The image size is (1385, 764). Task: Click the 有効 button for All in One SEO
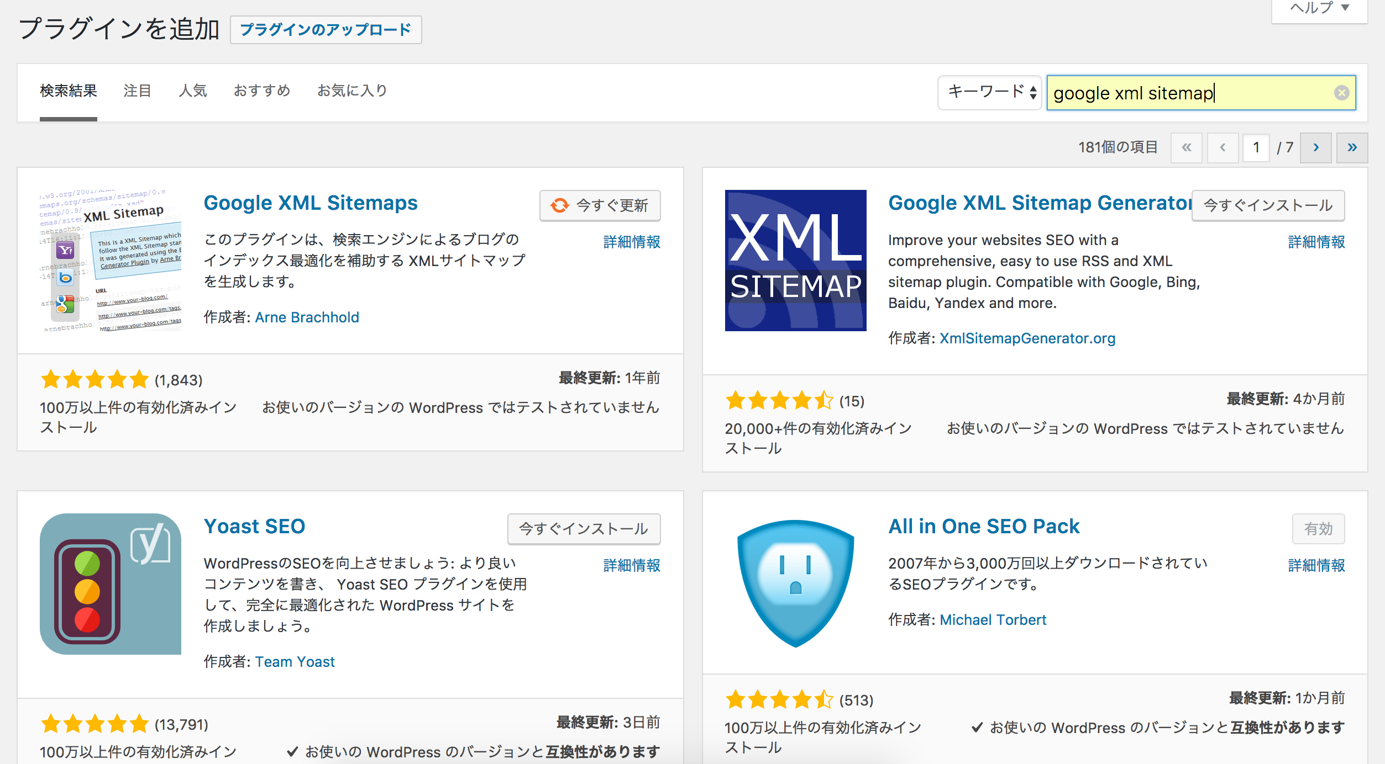[1319, 529]
